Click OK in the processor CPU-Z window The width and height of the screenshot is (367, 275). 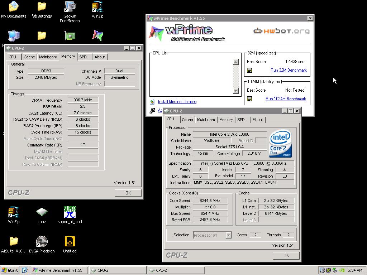286,256
